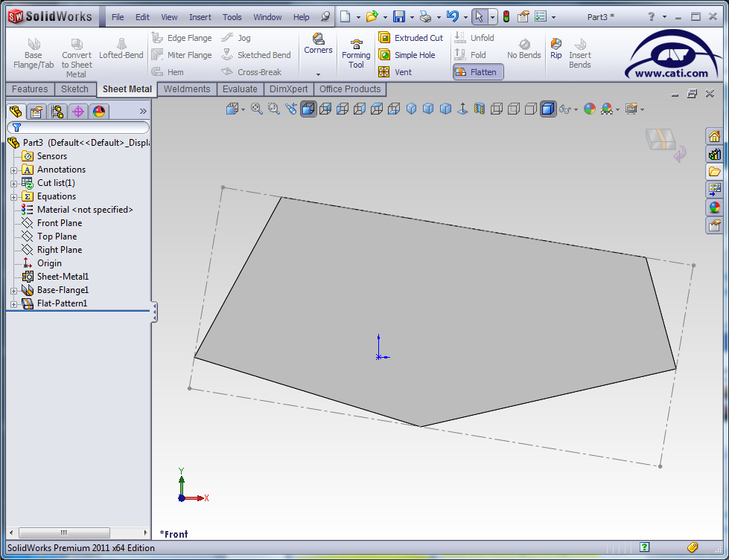Open the Edit Appearance color ball
Viewport: 729px width, 560px height.
point(590,109)
